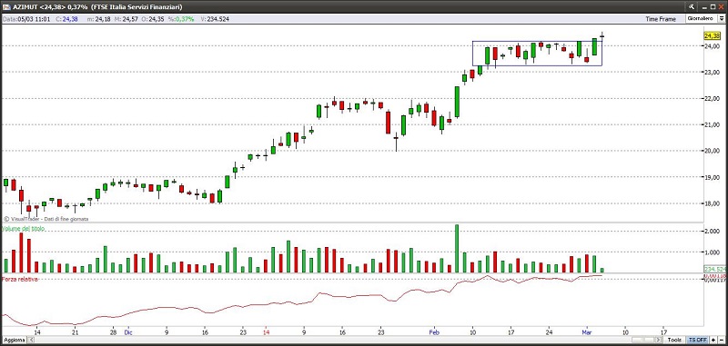Image resolution: width=728 pixels, height=346 pixels.
Task: Close the chart window
Action: (721, 6)
